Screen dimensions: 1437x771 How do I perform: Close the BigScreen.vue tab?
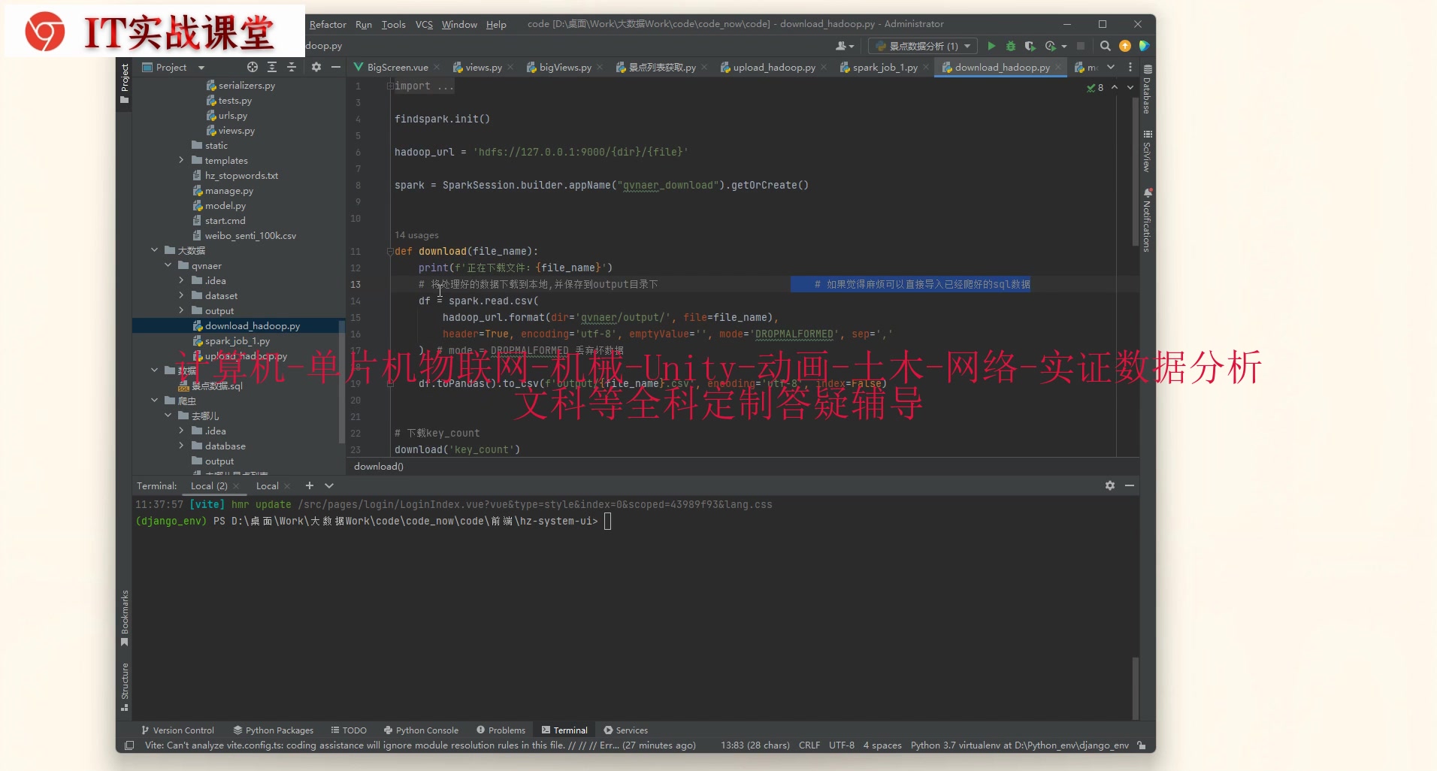point(437,67)
